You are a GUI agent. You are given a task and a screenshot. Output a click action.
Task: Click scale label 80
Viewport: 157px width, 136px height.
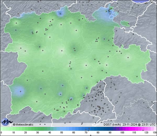click(98, 133)
